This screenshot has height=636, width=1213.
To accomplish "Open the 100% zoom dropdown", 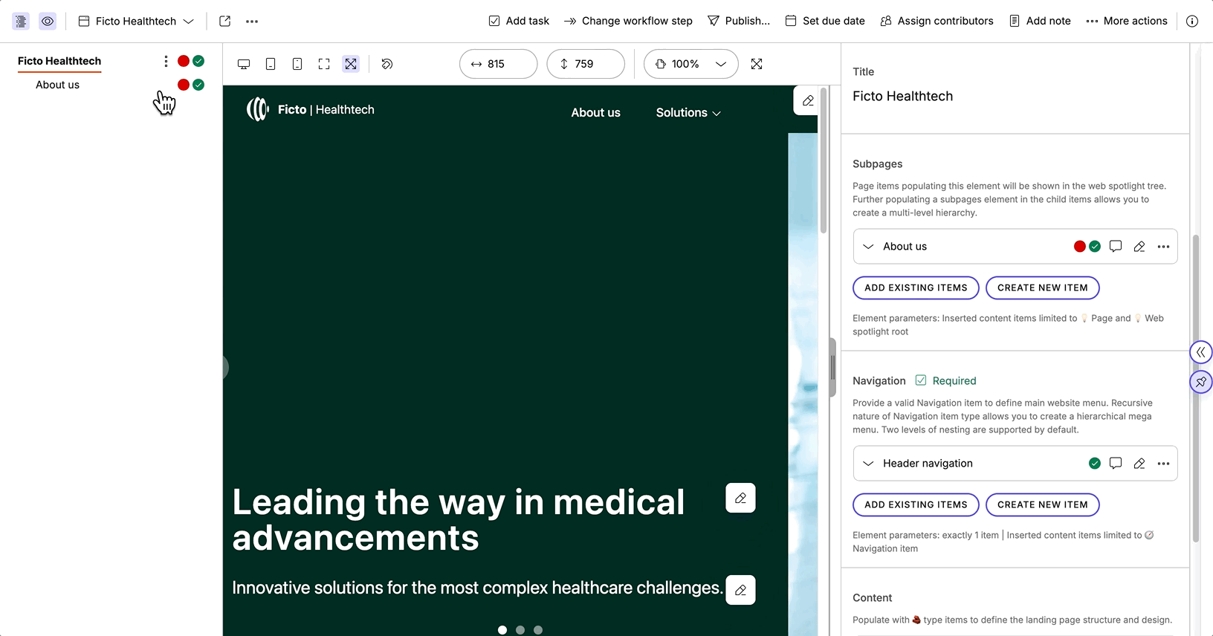I will click(691, 64).
